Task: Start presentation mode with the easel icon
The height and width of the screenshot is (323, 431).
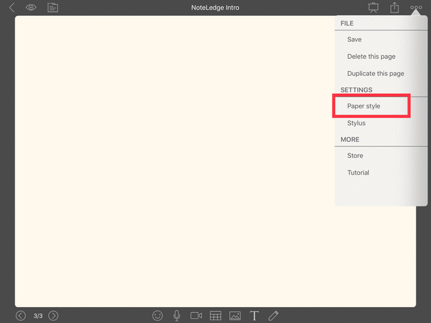Action: coord(374,8)
